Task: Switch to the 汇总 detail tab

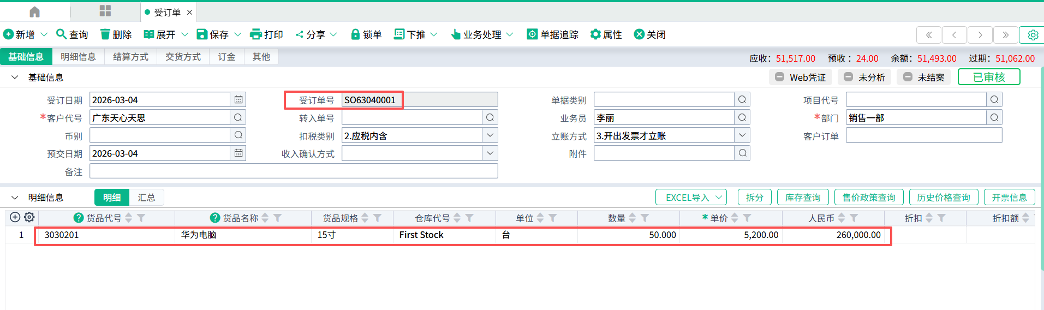Action: tap(146, 198)
